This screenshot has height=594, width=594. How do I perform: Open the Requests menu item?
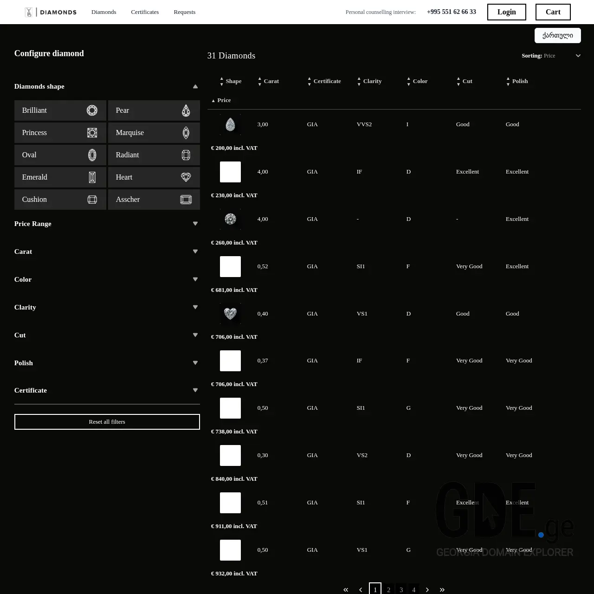coord(184,12)
